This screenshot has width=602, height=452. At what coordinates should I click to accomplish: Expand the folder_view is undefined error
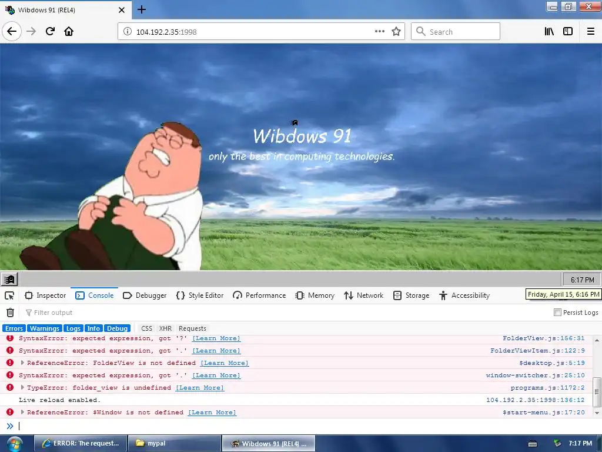(x=22, y=387)
